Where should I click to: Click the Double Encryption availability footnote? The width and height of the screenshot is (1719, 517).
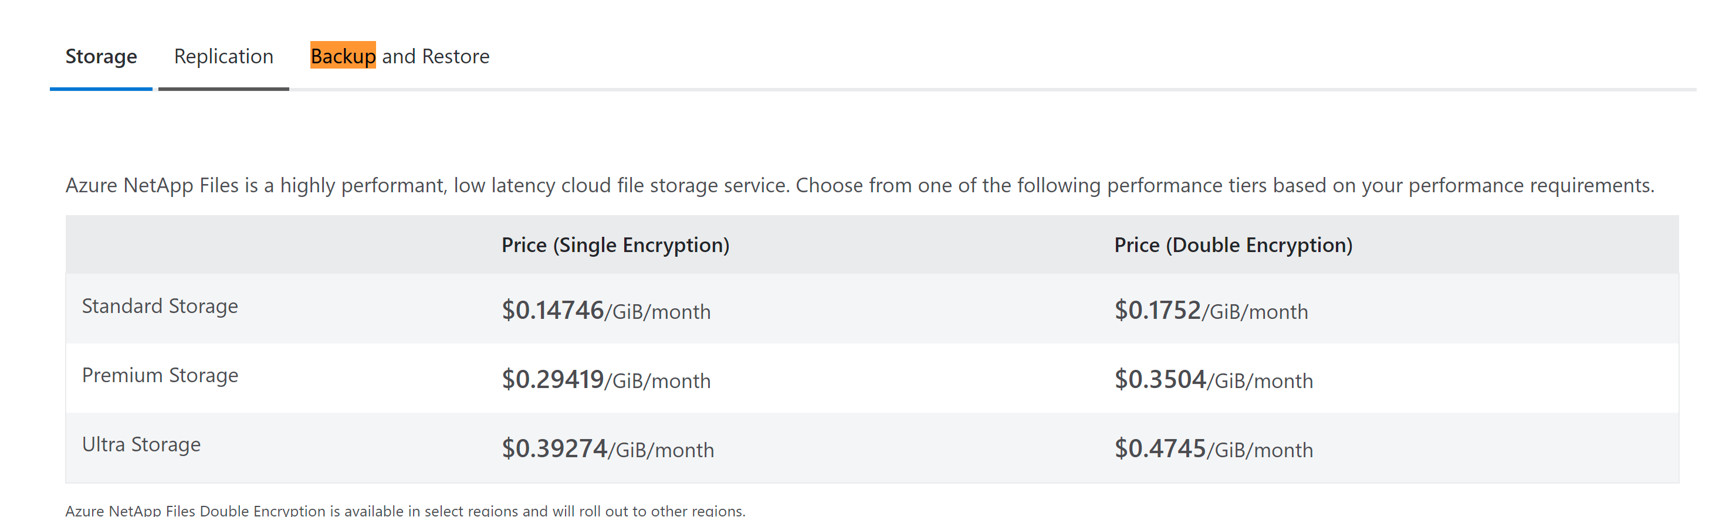click(x=405, y=511)
